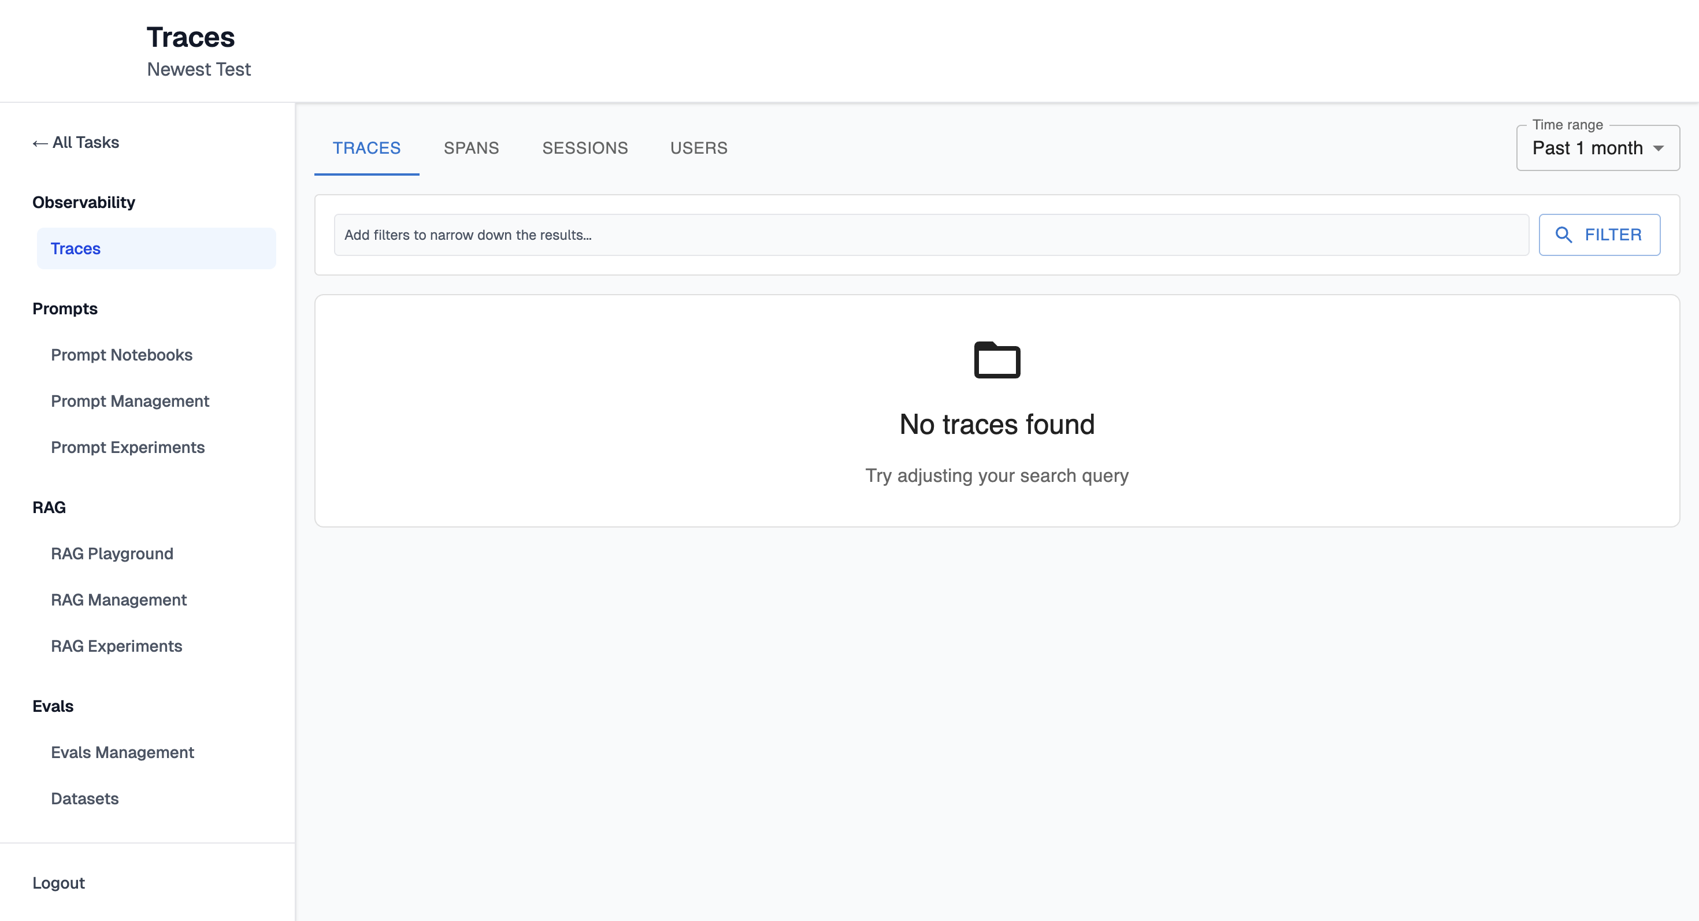Go back to All Tasks
The width and height of the screenshot is (1699, 921).
pyautogui.click(x=76, y=142)
